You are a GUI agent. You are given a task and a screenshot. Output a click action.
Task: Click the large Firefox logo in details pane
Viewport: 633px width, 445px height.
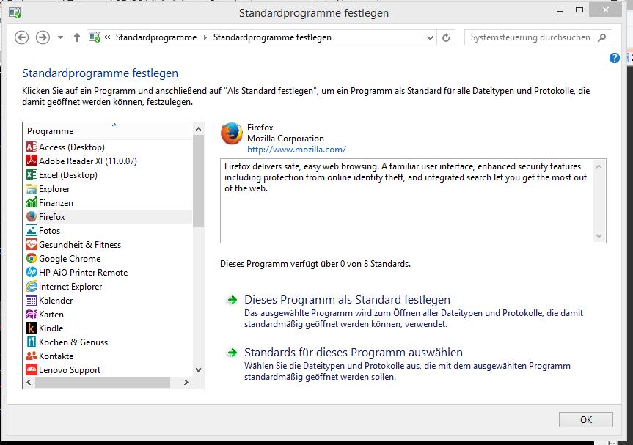coord(232,133)
